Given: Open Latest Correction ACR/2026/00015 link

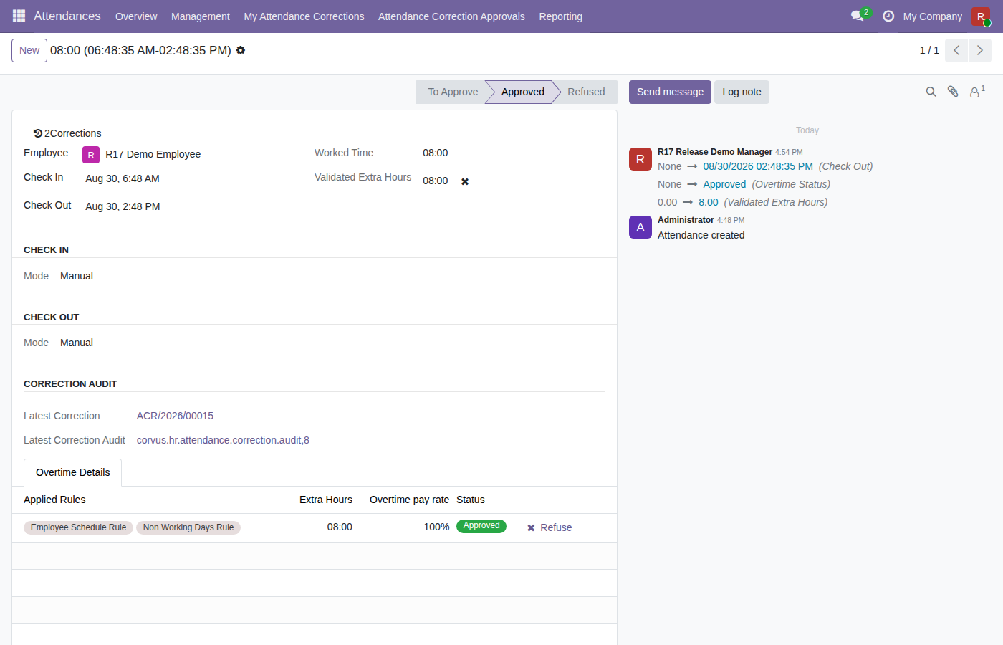Looking at the screenshot, I should tap(175, 416).
